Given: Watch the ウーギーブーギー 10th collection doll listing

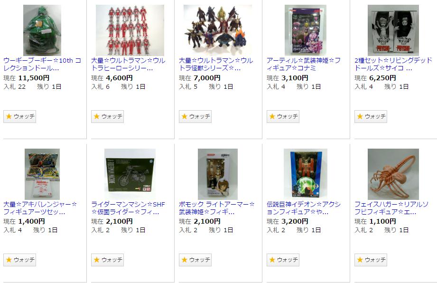Looking at the screenshot, I should click(19, 116).
